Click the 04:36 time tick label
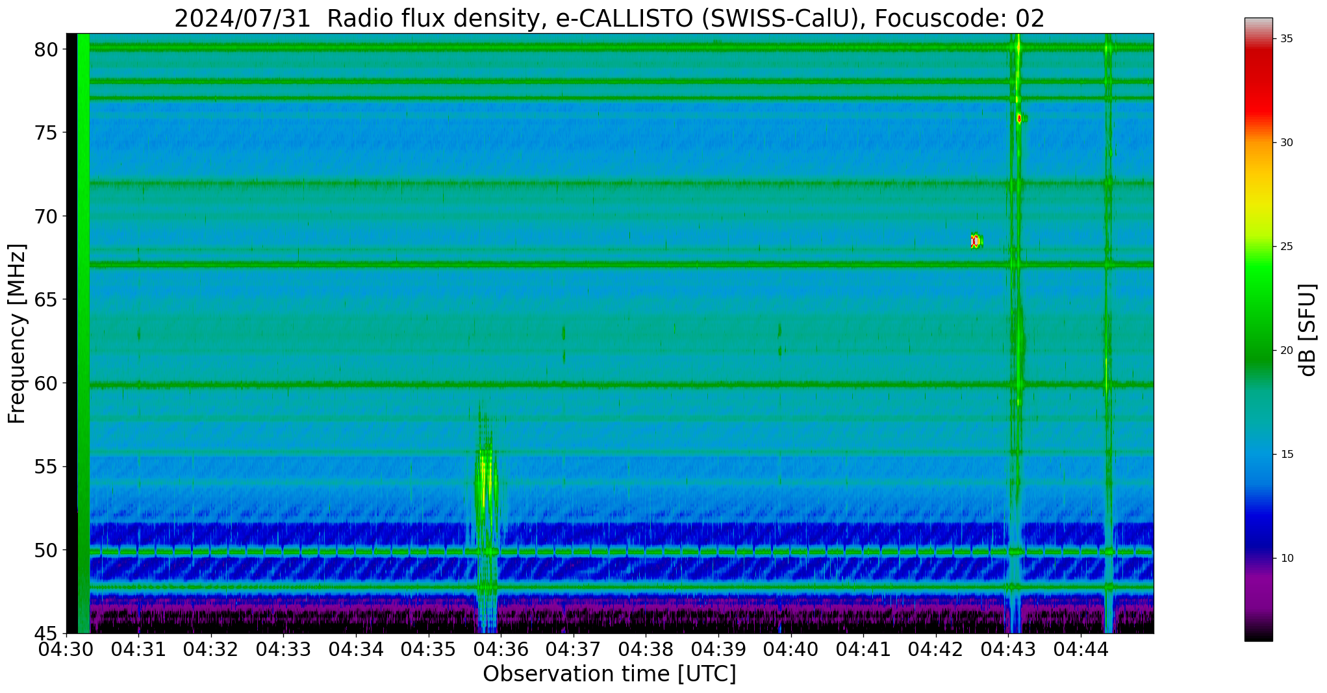This screenshot has width=1327, height=693. click(501, 649)
